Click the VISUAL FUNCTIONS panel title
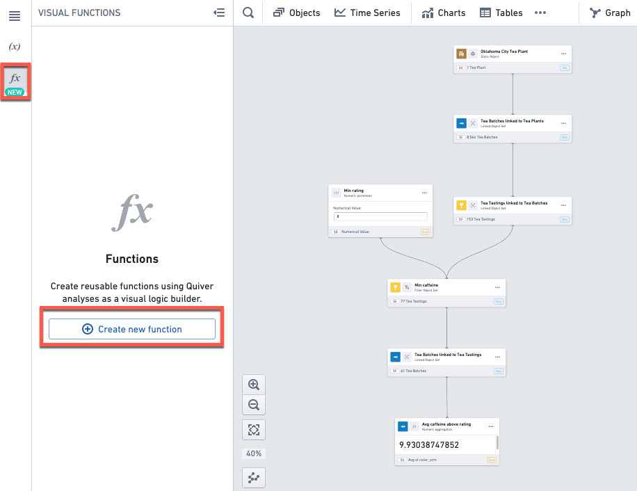Image resolution: width=637 pixels, height=491 pixels. tap(79, 13)
